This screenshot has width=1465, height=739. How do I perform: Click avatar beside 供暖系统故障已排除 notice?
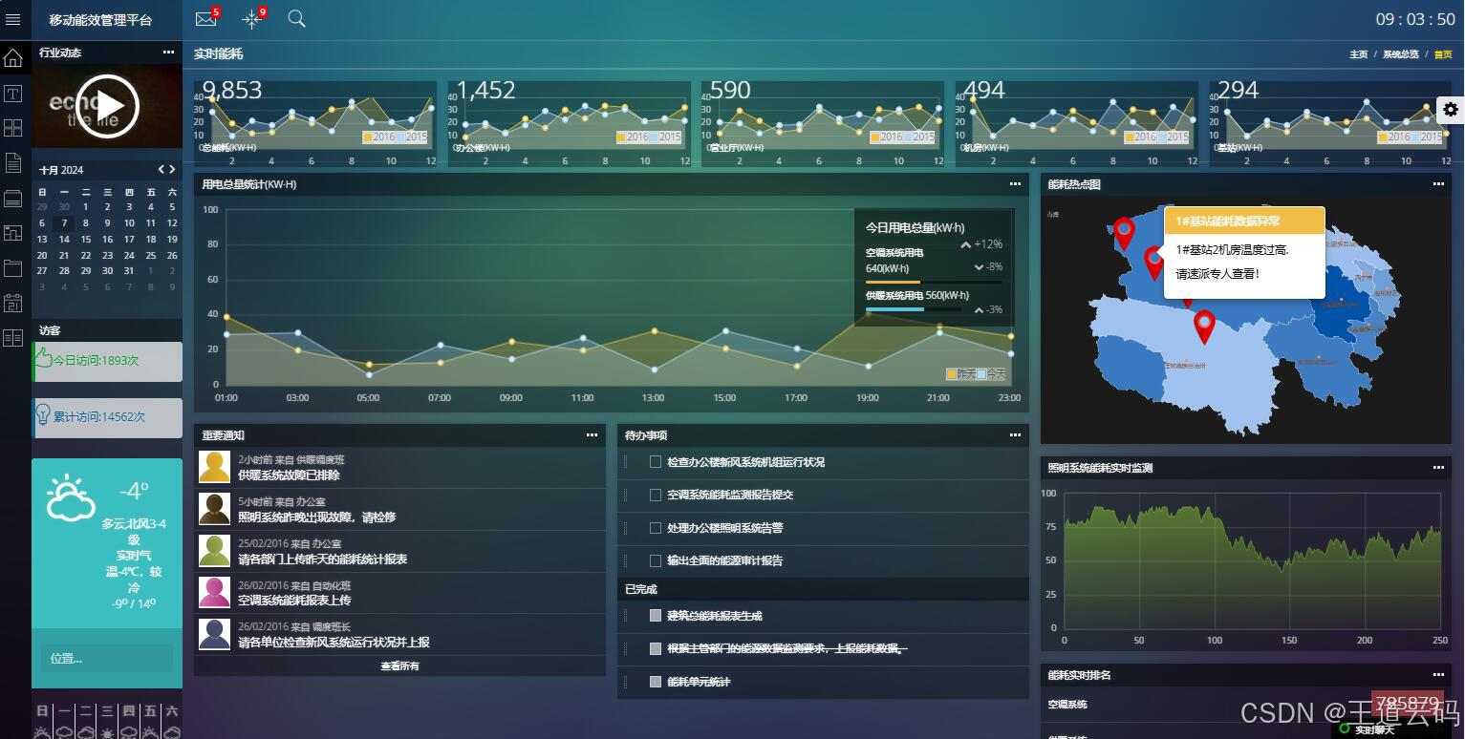pyautogui.click(x=214, y=467)
